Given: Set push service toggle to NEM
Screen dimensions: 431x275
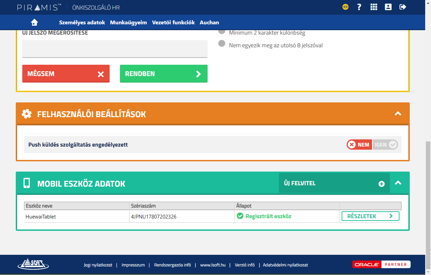Looking at the screenshot, I should tap(359, 145).
